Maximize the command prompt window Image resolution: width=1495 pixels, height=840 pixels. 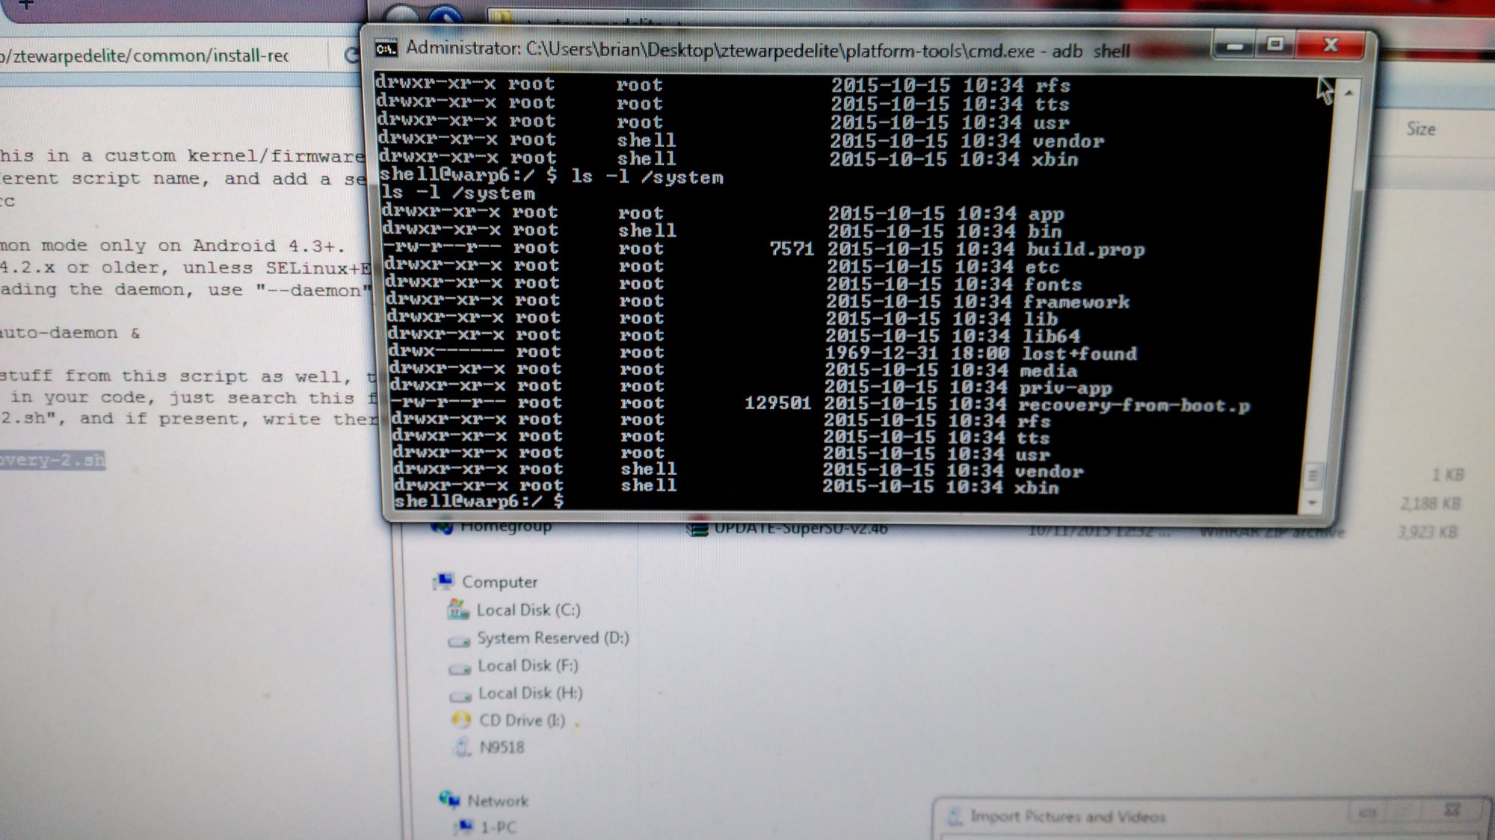(1275, 45)
